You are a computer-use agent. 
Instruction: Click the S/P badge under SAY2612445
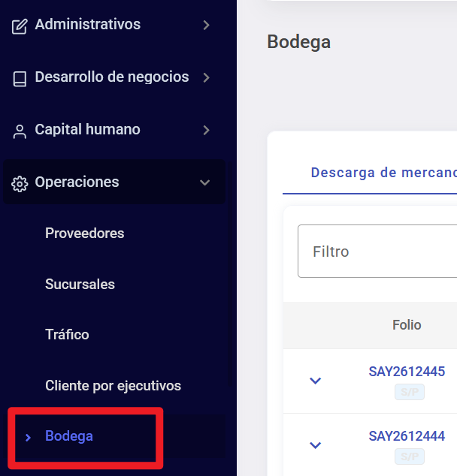[410, 392]
